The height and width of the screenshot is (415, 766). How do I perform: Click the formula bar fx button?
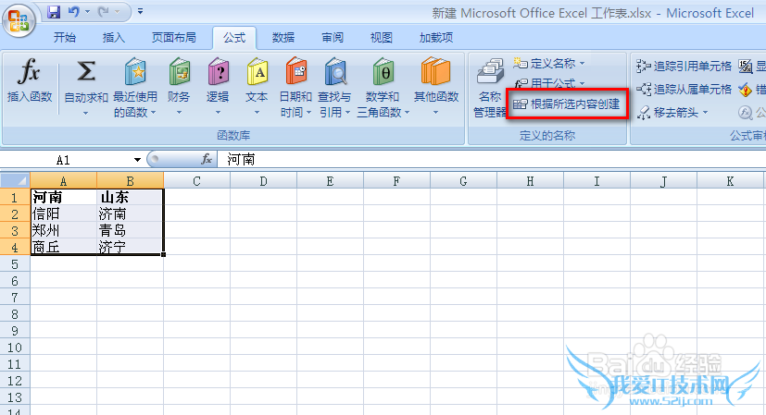(x=207, y=159)
